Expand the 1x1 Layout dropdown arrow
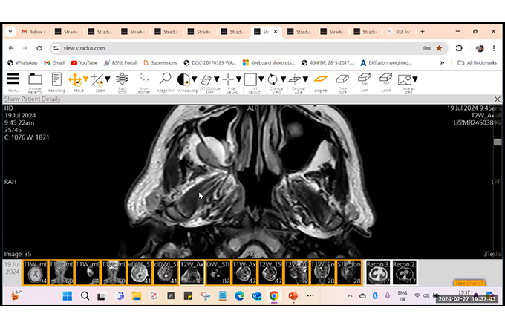The width and height of the screenshot is (505, 328). click(261, 79)
